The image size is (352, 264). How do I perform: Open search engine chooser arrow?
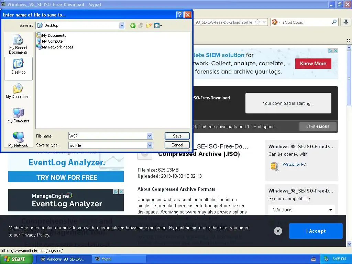(x=279, y=22)
